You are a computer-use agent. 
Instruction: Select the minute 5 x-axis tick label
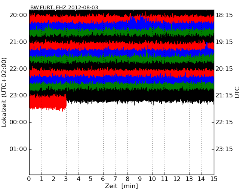pos(91,179)
